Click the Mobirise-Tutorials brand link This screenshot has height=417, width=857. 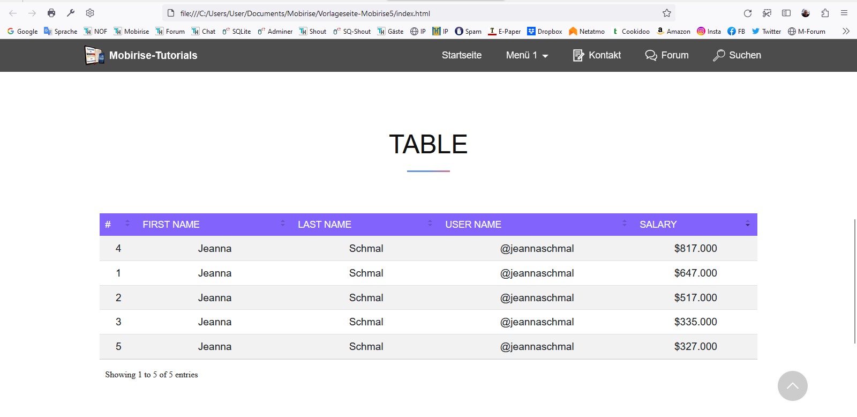153,55
